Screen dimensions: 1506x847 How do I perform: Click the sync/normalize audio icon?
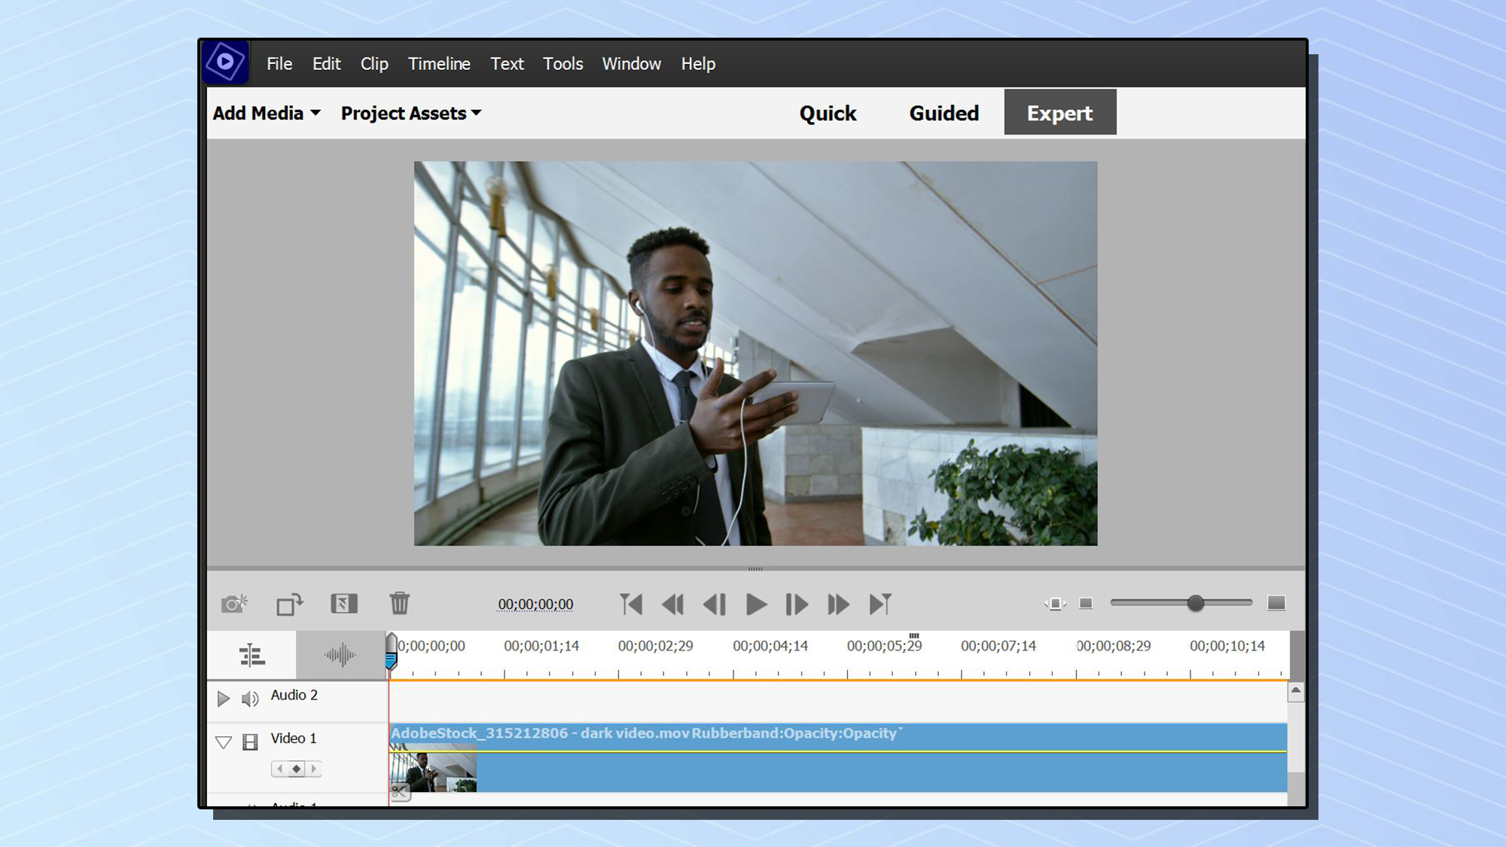click(x=340, y=656)
